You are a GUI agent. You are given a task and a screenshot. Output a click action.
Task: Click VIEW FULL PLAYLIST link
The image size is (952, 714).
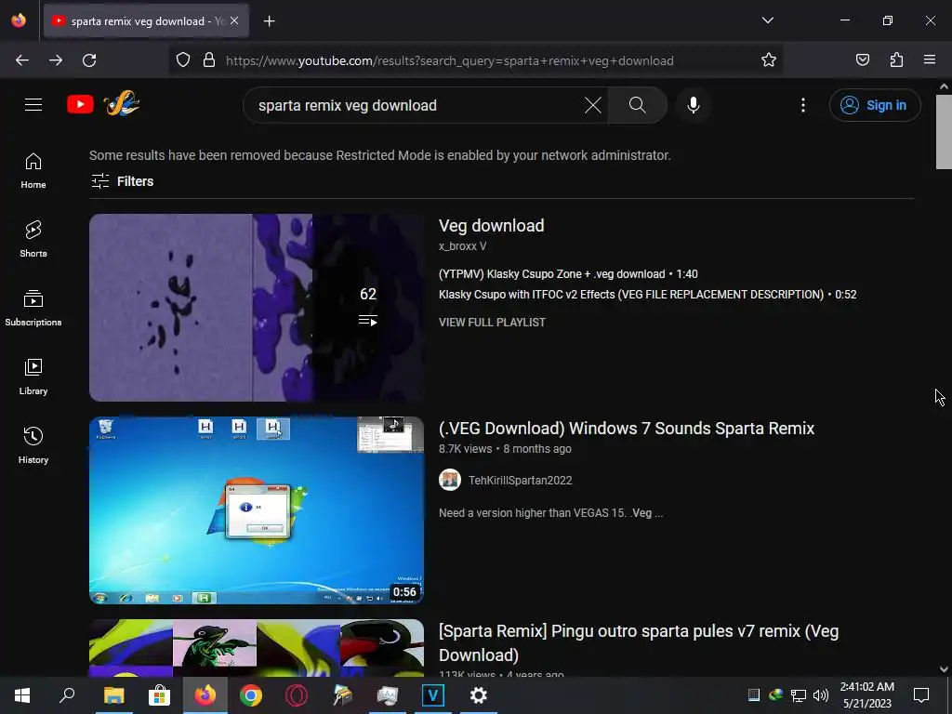tap(492, 323)
